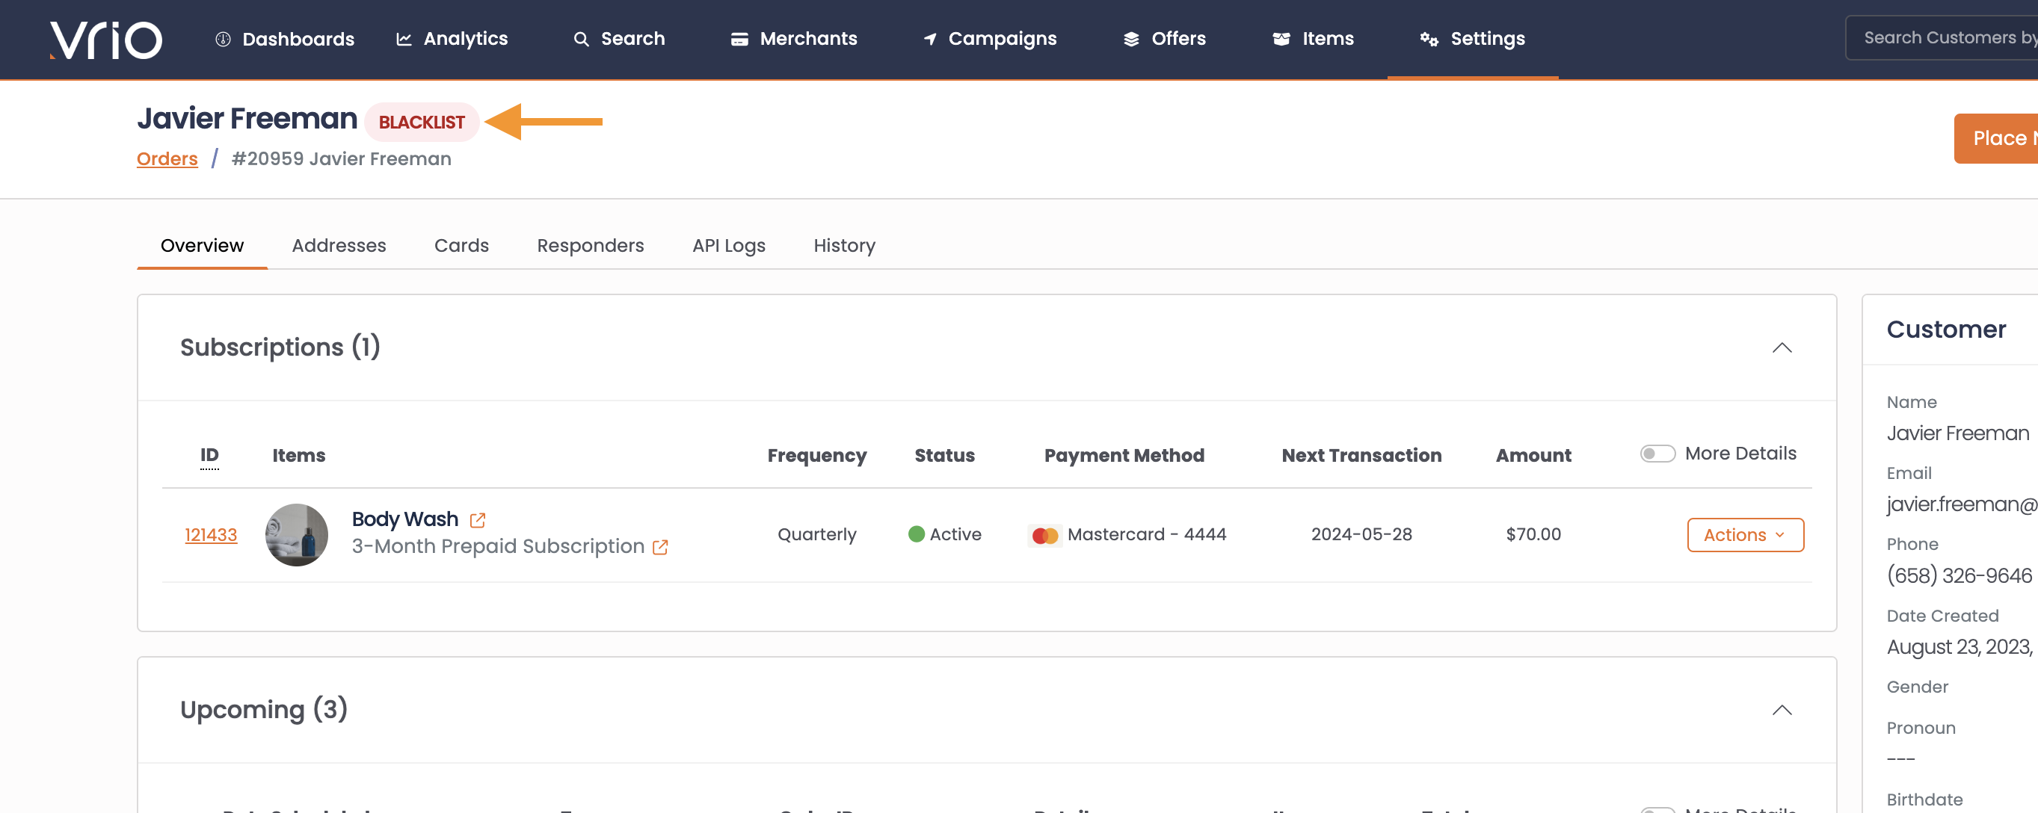Click the Settings gears icon
The width and height of the screenshot is (2038, 813).
pyautogui.click(x=1429, y=39)
